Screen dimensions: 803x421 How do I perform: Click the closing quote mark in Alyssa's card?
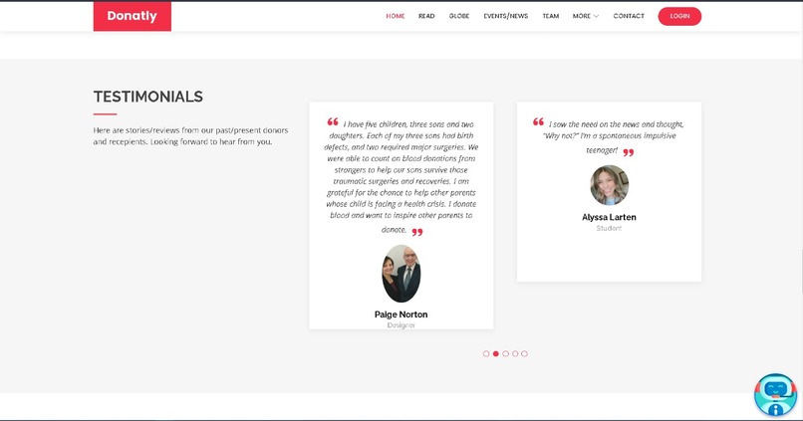[629, 152]
